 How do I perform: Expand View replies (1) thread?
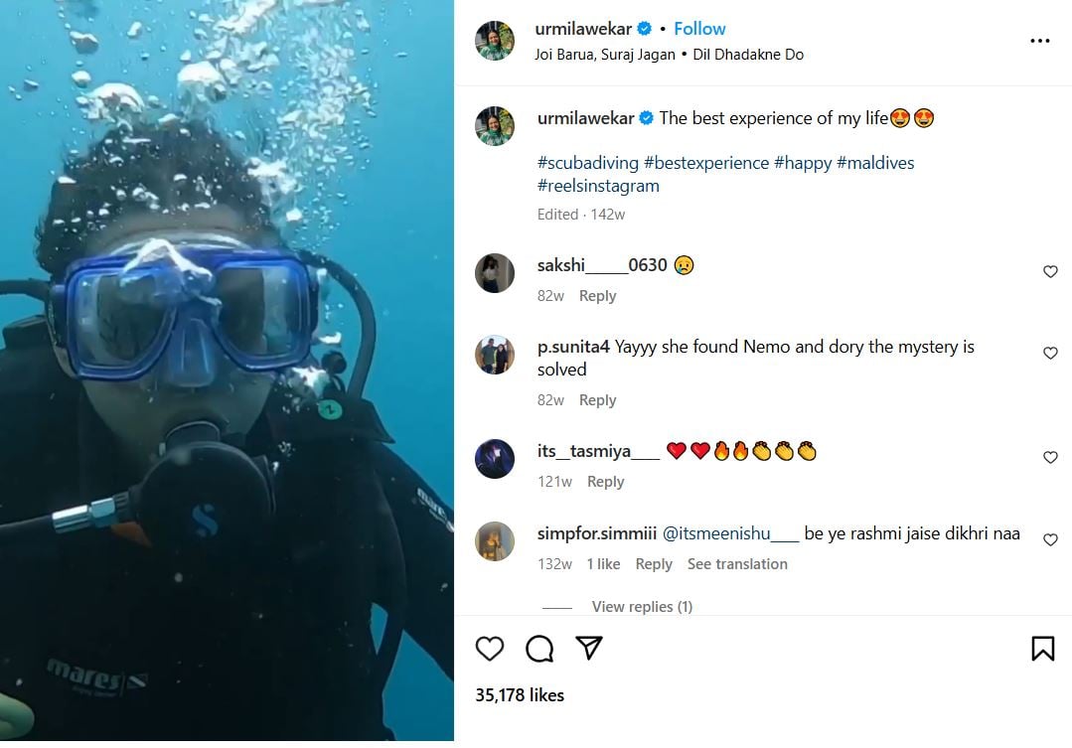[642, 607]
